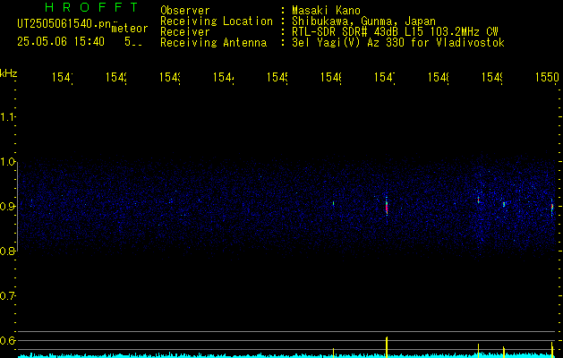Click the 0.9 frequency axis label

click(x=7, y=206)
